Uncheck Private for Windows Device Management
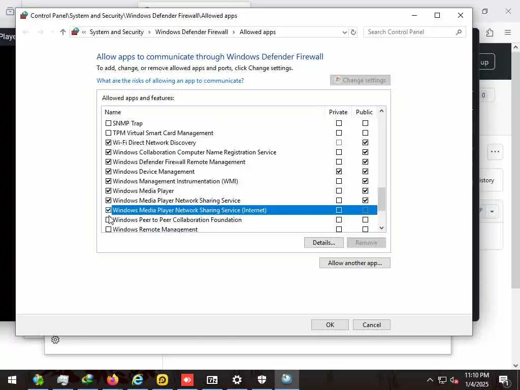This screenshot has height=390, width=520. (x=339, y=171)
